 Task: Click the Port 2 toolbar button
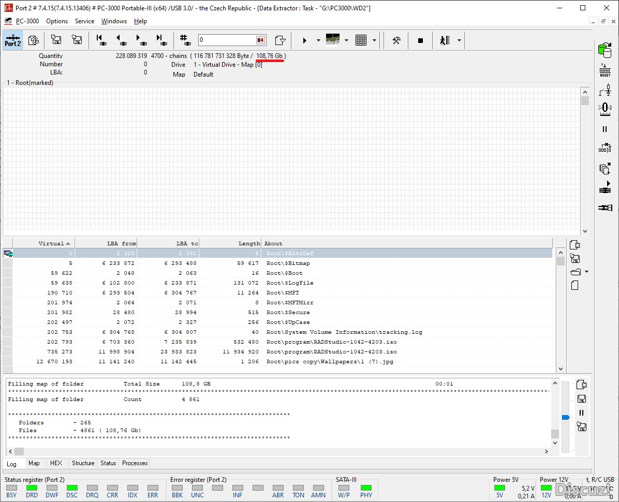pyautogui.click(x=12, y=40)
